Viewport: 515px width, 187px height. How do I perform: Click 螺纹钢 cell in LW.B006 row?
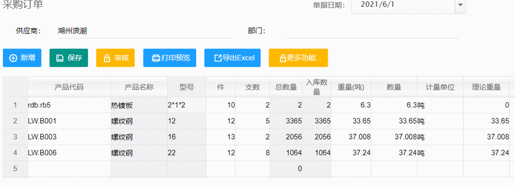139,152
